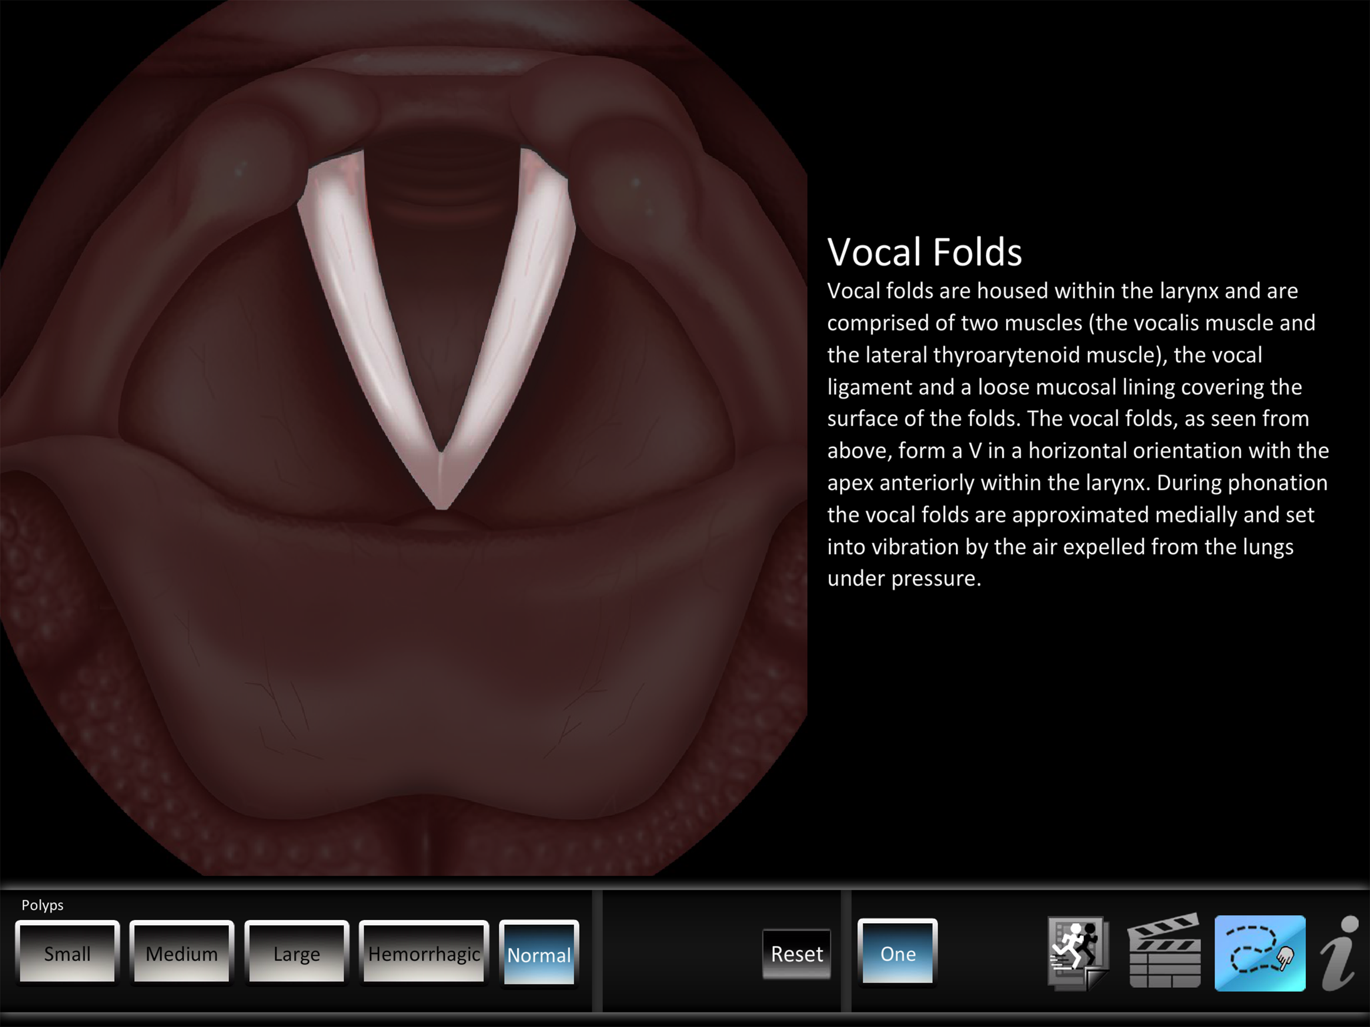Click the Vocal Folds heading
This screenshot has width=1370, height=1027.
(x=925, y=252)
